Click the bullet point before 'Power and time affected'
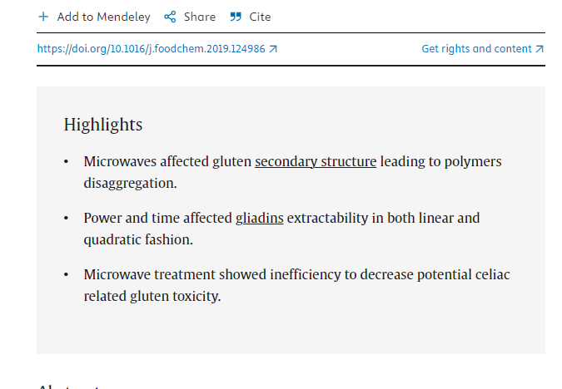The height and width of the screenshot is (389, 562). click(x=67, y=218)
